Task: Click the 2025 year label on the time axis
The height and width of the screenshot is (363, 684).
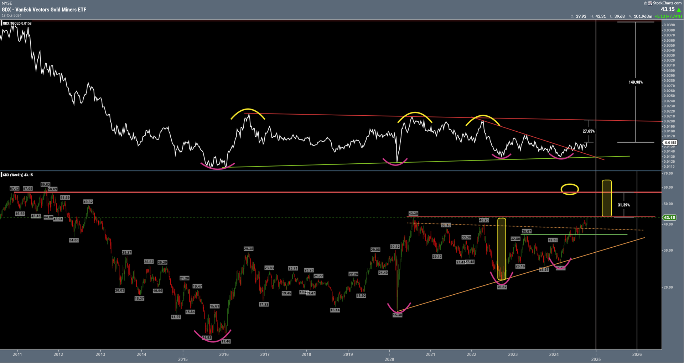Action: (596, 359)
